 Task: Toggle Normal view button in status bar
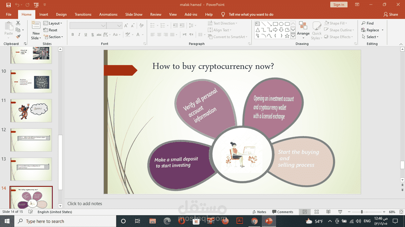[305, 212]
